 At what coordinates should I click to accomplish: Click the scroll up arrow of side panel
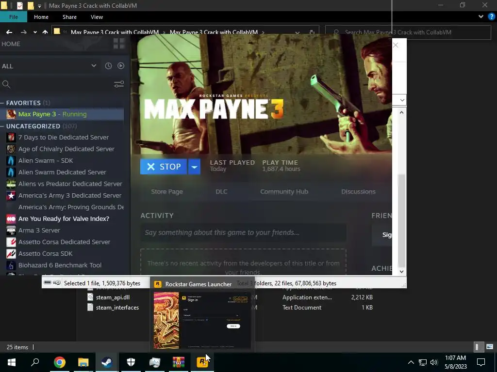pyautogui.click(x=401, y=112)
